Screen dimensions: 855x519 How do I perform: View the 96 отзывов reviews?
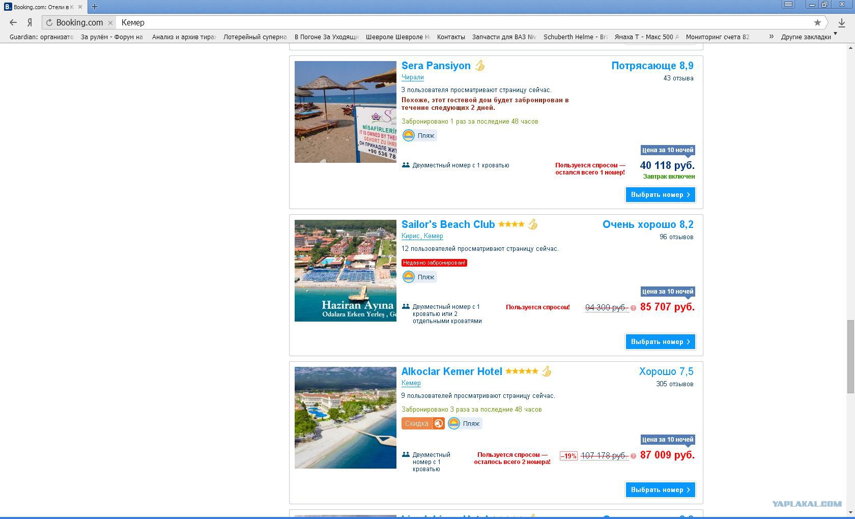[676, 237]
